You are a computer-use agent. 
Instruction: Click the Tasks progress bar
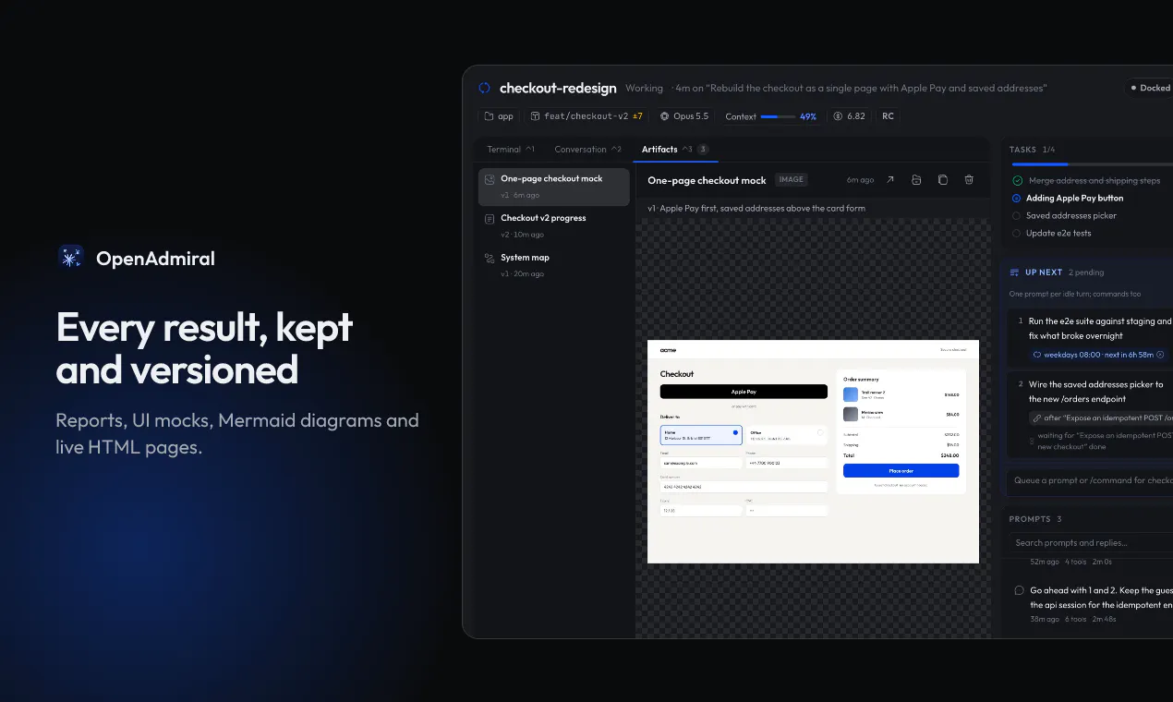point(1091,164)
